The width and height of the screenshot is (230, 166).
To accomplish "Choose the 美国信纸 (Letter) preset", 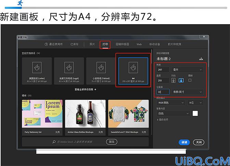I will (x=37, y=71).
